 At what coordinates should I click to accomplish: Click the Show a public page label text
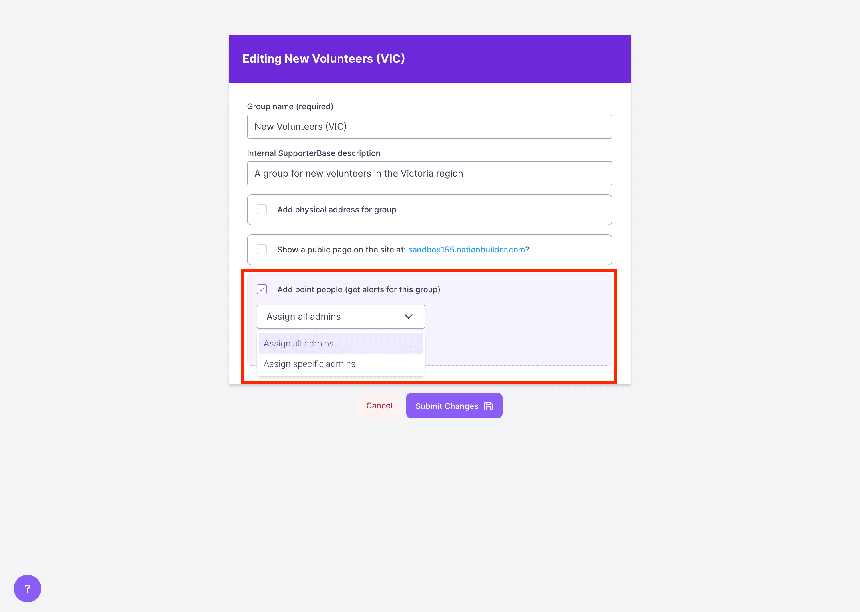(341, 250)
